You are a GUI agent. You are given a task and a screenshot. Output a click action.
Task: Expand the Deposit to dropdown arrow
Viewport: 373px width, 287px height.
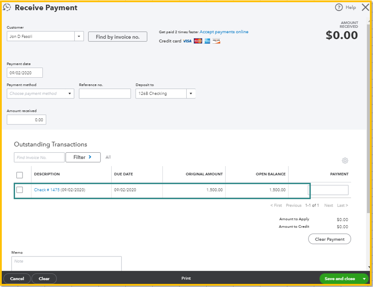point(191,94)
